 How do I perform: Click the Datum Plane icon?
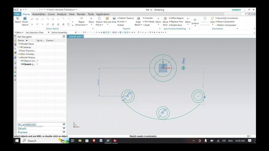pyautogui.click(x=99, y=18)
